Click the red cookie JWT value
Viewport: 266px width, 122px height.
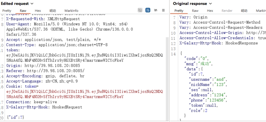click(x=85, y=94)
